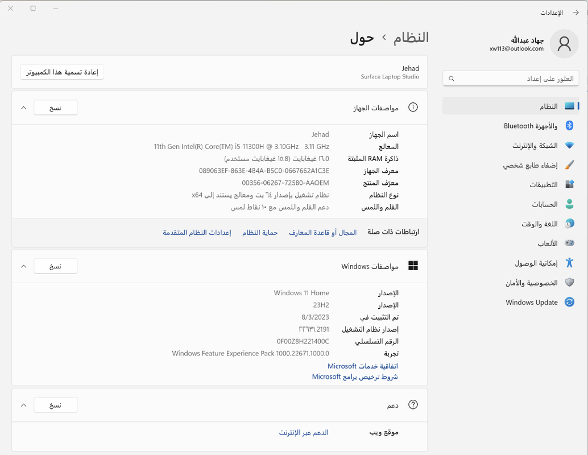This screenshot has width=588, height=455.
Task: Copy the support information
Action: (56, 405)
